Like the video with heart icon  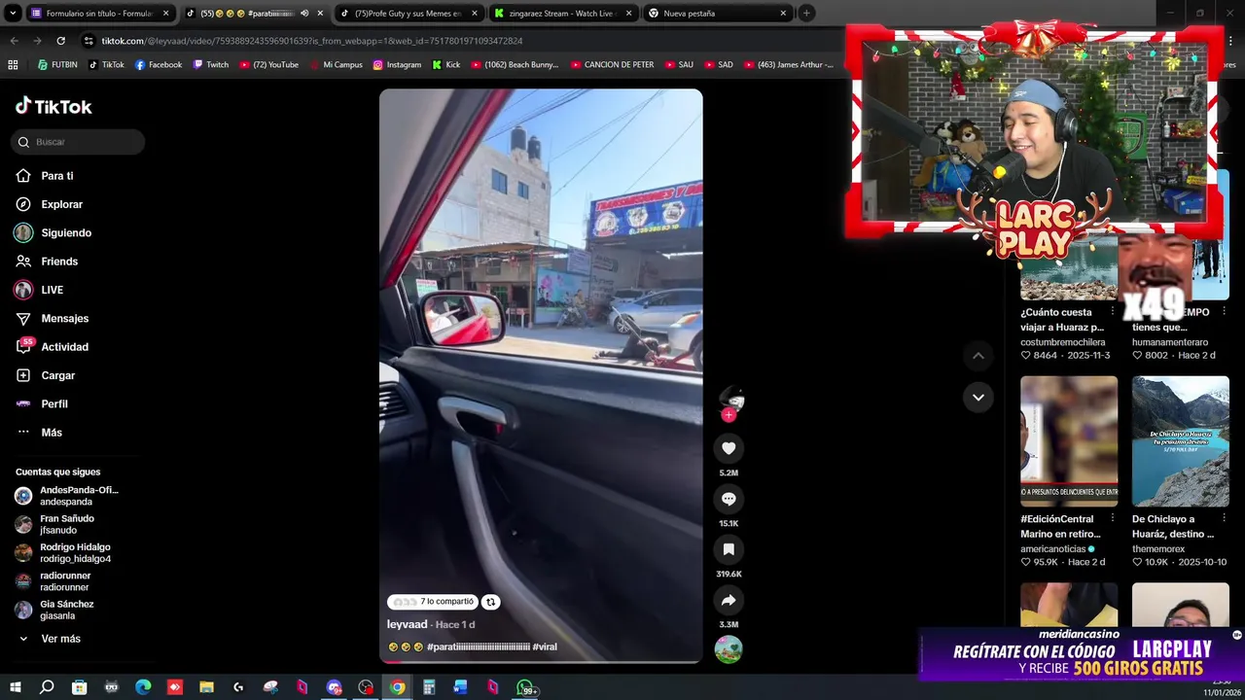[x=729, y=448]
